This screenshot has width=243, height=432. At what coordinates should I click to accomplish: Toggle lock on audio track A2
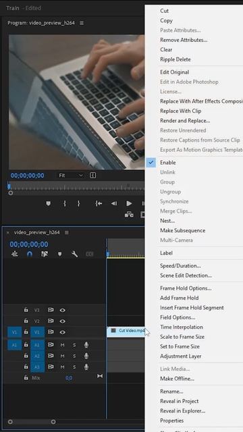(x=26, y=356)
